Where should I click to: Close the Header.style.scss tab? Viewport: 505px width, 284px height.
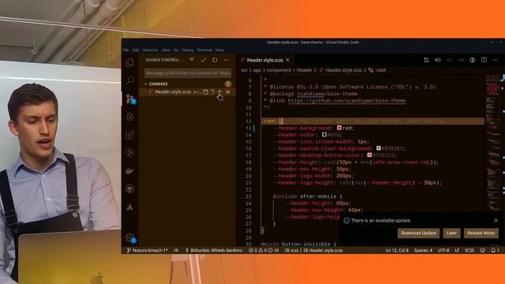pos(287,60)
